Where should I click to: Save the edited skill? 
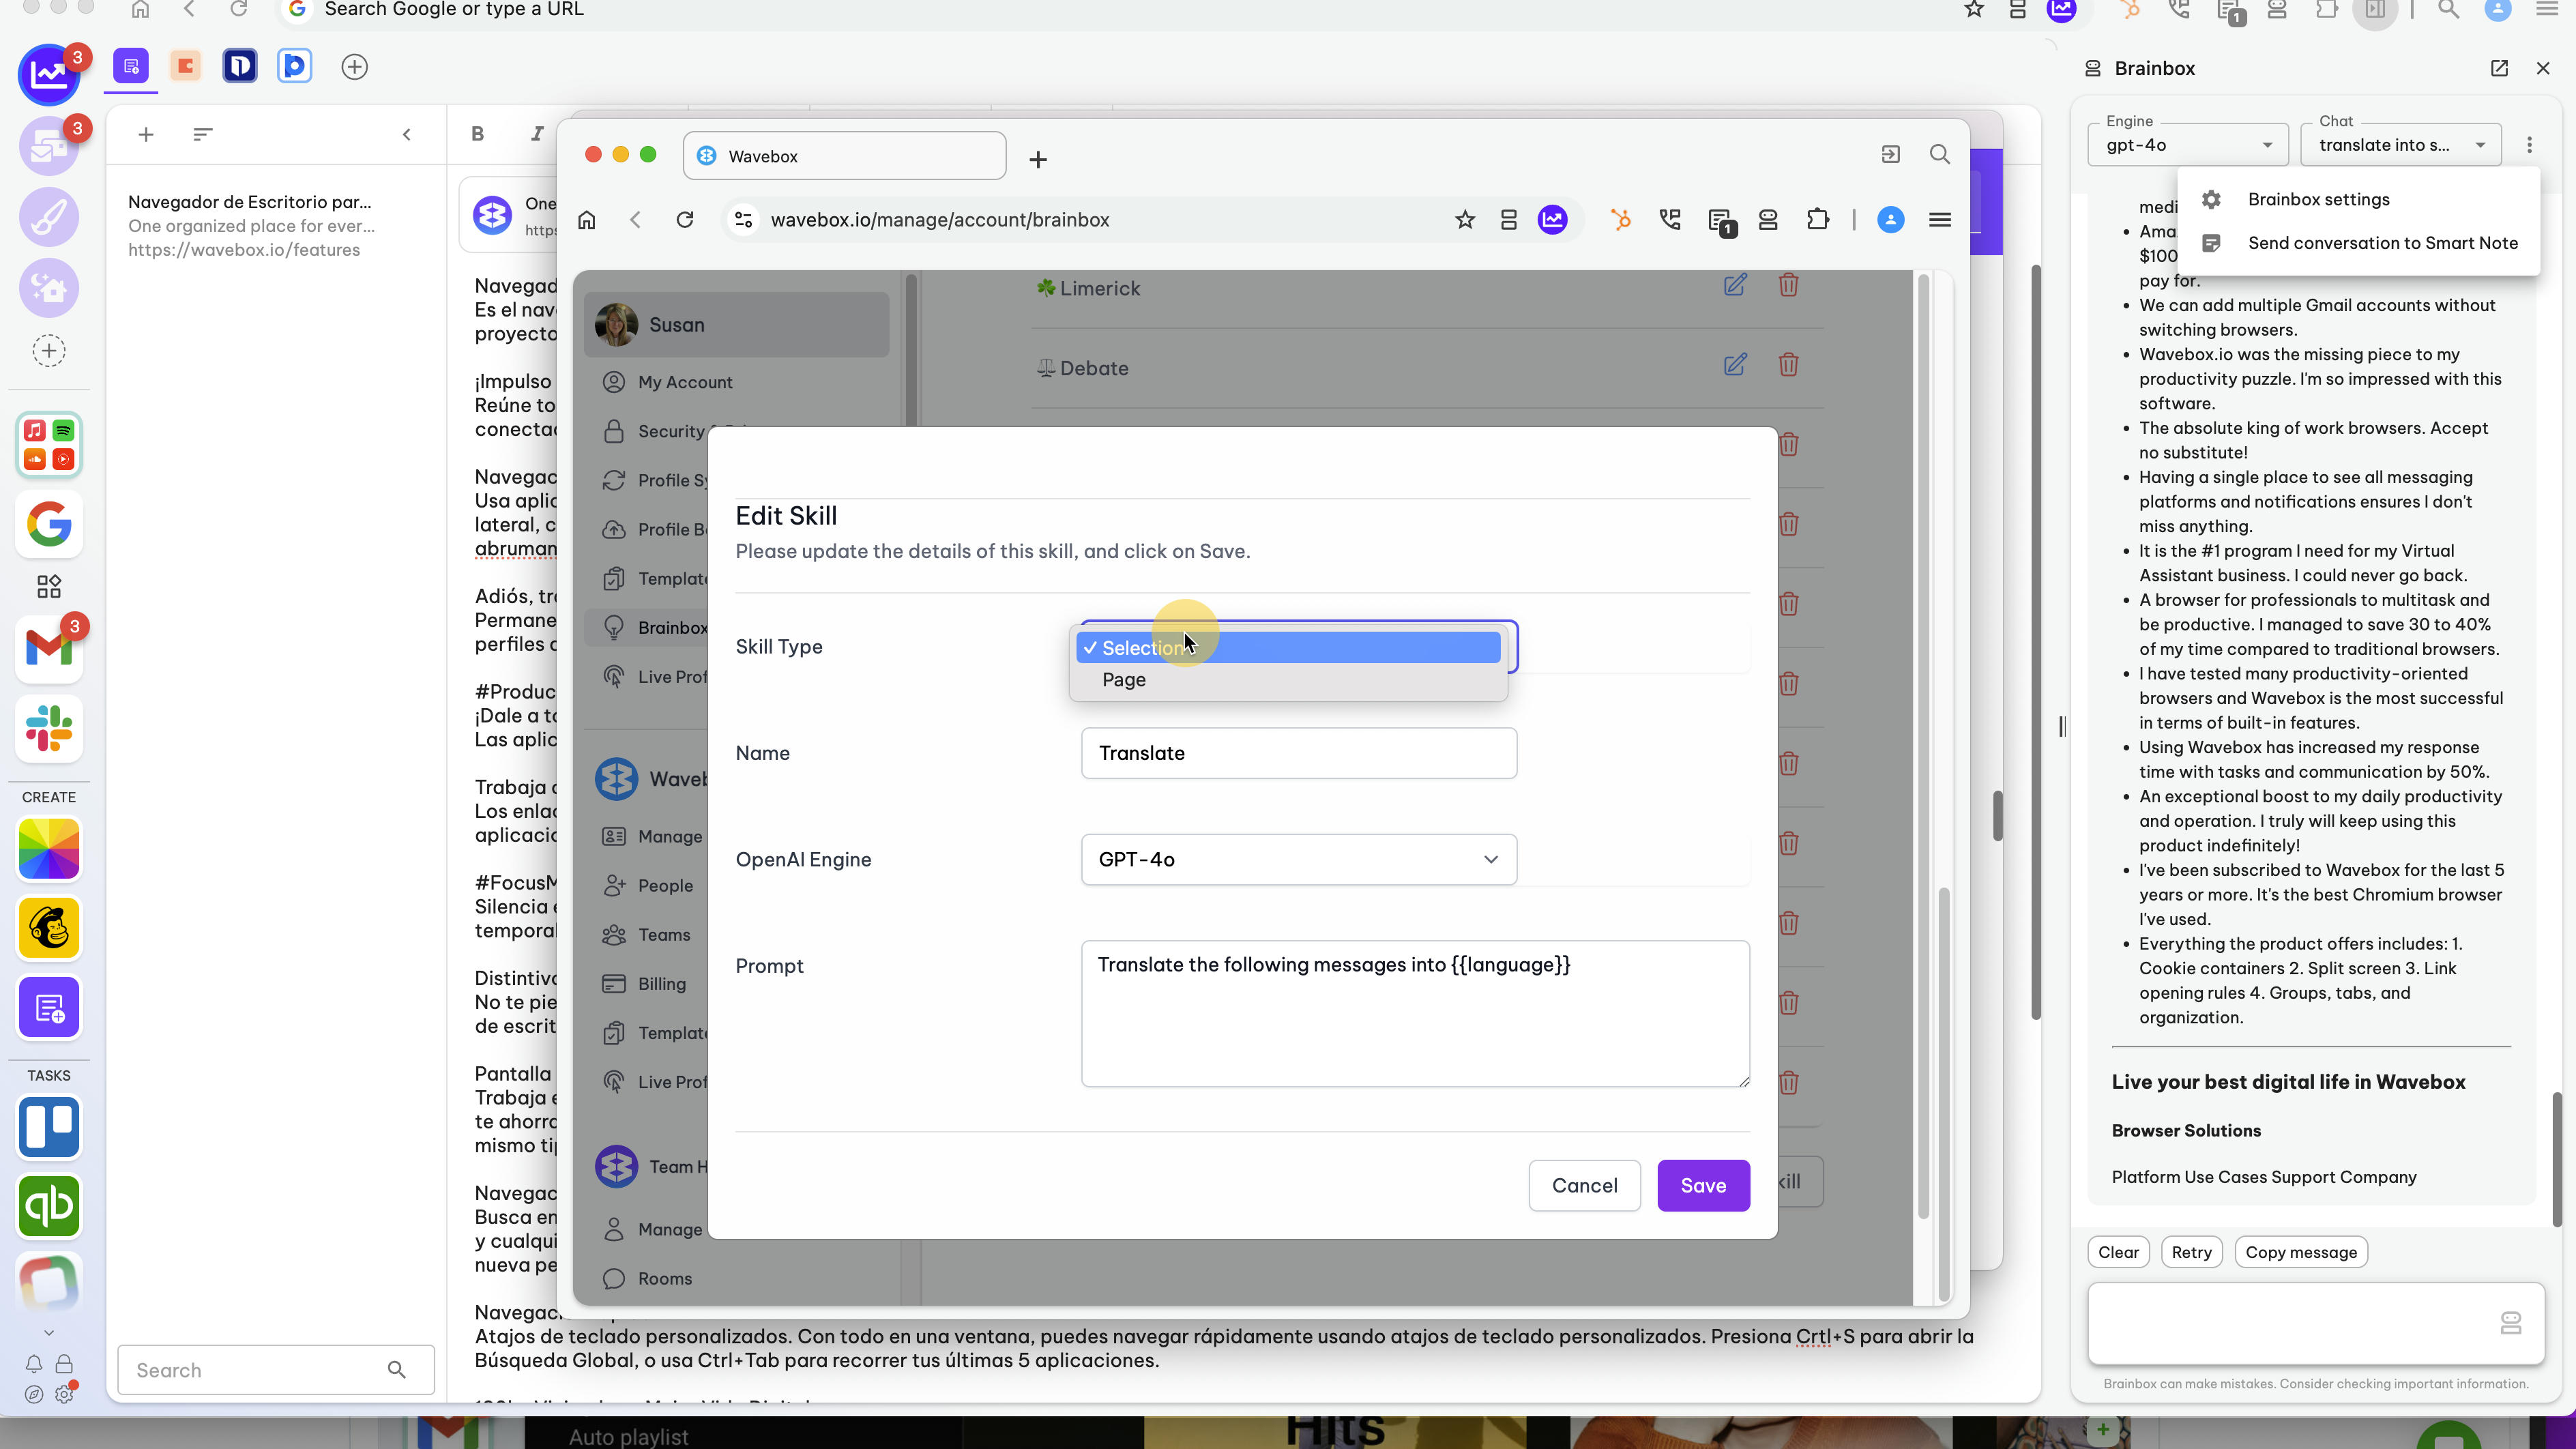[1703, 1185]
